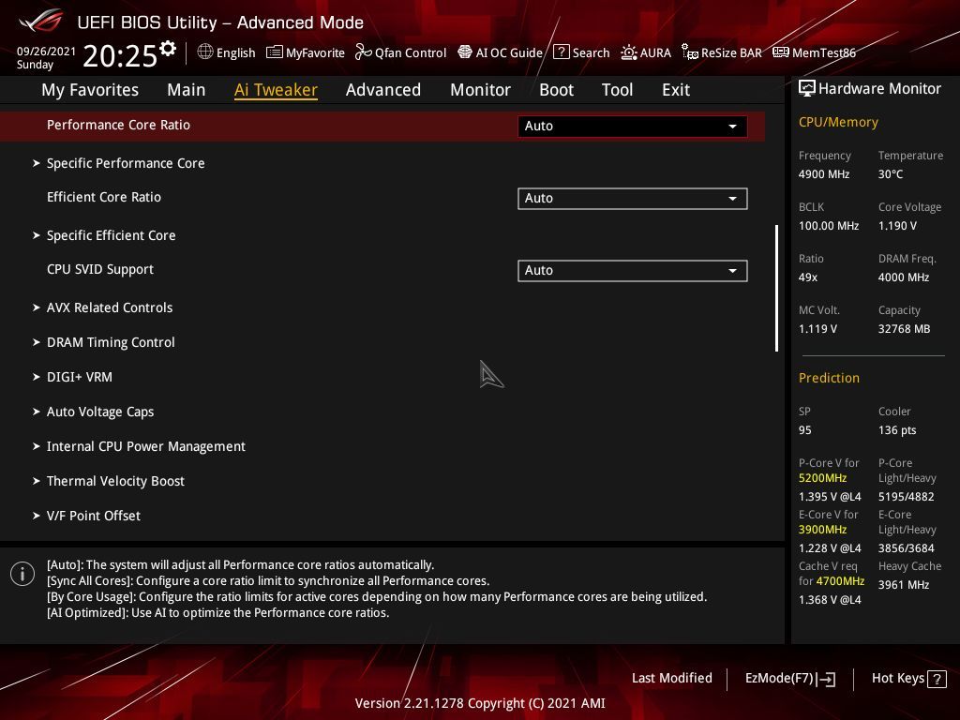Open Qfan Control fan icon
The height and width of the screenshot is (720, 960).
pyautogui.click(x=363, y=52)
